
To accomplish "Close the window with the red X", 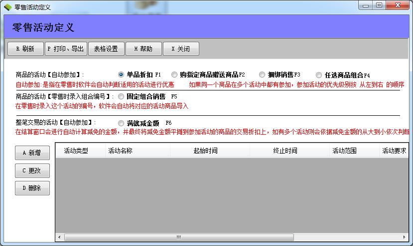I will [x=398, y=5].
